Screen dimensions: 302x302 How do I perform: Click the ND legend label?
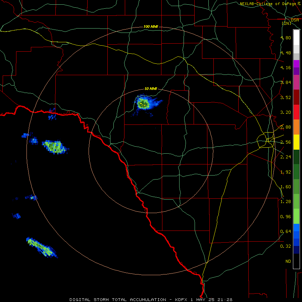click(x=288, y=261)
